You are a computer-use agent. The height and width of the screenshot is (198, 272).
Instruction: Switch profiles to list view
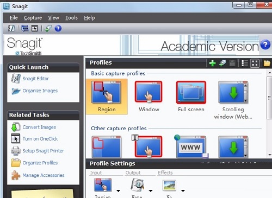click(x=245, y=63)
